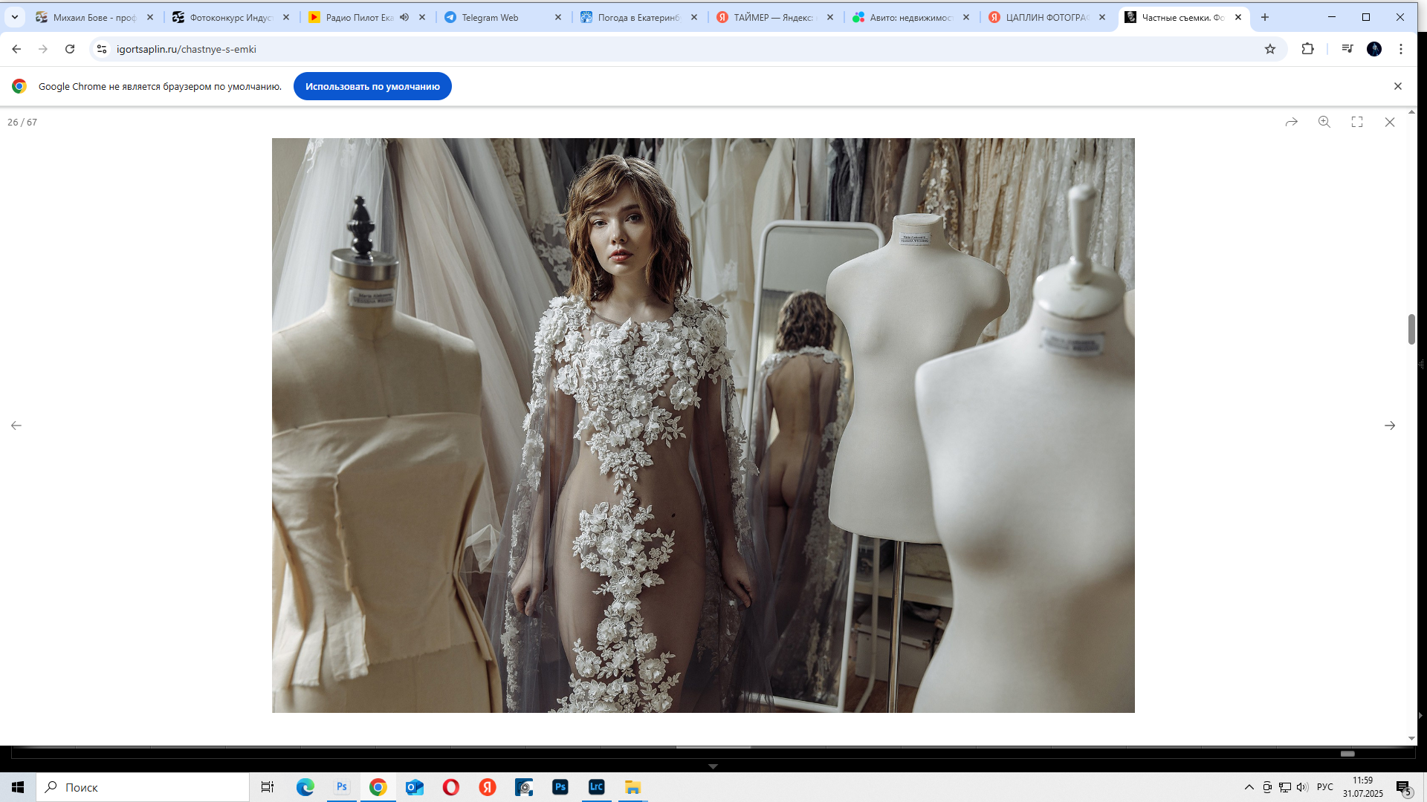Click Использовать по умолчанию button
The image size is (1427, 802).
tap(372, 86)
